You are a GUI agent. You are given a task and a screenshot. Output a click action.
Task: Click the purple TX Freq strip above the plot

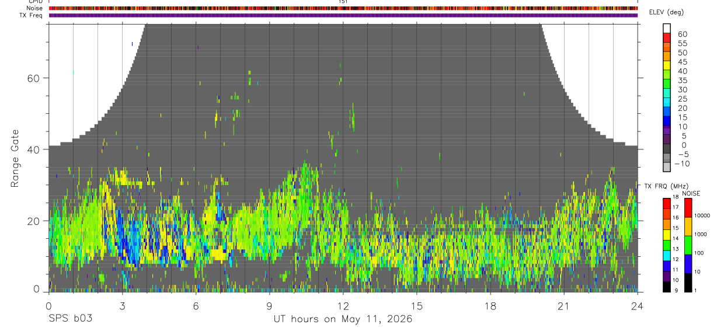(343, 15)
